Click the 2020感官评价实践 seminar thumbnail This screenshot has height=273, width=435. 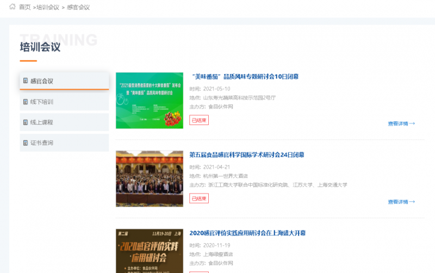coord(149,251)
